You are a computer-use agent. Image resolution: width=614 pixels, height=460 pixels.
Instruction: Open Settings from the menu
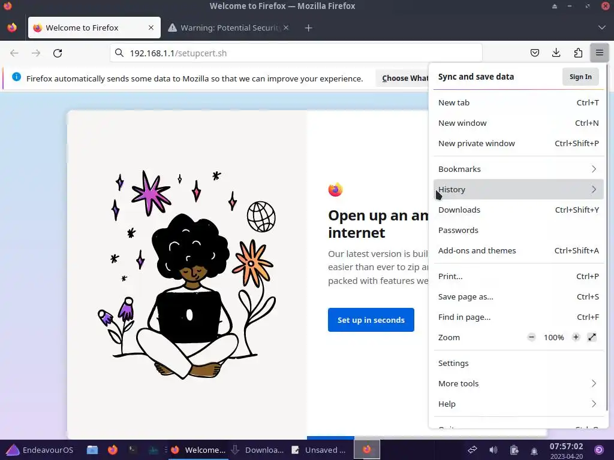519,363
